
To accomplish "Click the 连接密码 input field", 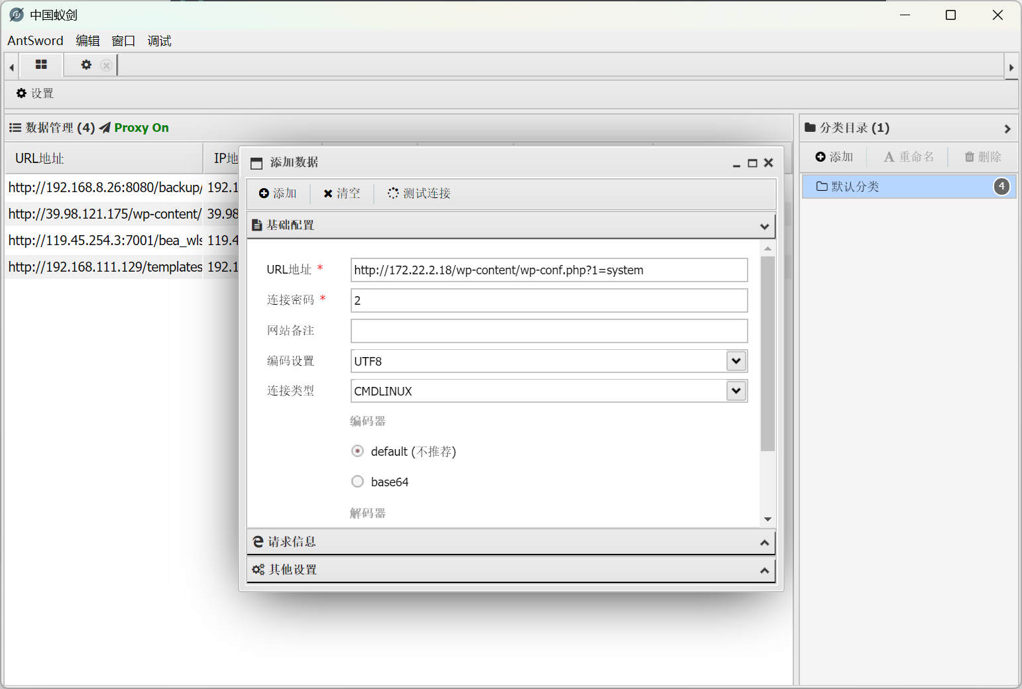I will pyautogui.click(x=549, y=301).
